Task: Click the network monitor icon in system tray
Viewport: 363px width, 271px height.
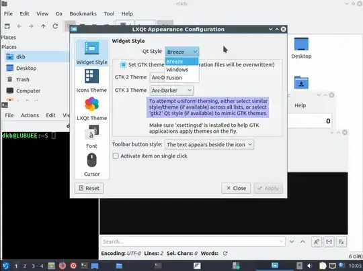Action: [333, 266]
